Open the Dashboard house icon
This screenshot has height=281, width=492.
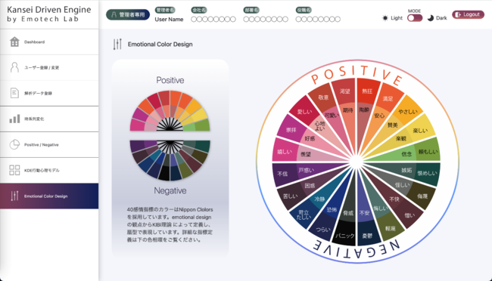pos(14,42)
